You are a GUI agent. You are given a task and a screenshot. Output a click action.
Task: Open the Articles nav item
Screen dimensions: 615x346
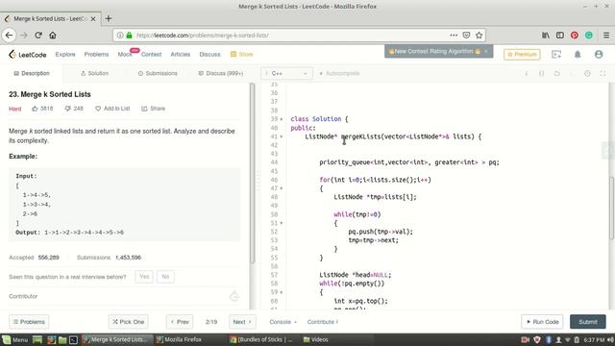[180, 54]
